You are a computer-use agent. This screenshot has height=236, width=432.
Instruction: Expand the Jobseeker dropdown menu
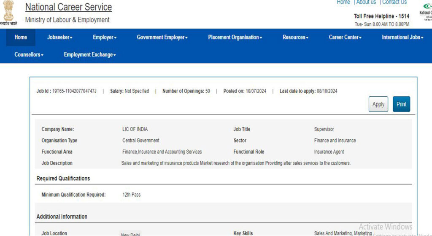pyautogui.click(x=60, y=37)
